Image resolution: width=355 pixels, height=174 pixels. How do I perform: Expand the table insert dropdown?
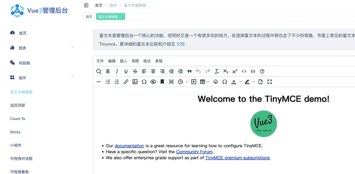coord(208,82)
